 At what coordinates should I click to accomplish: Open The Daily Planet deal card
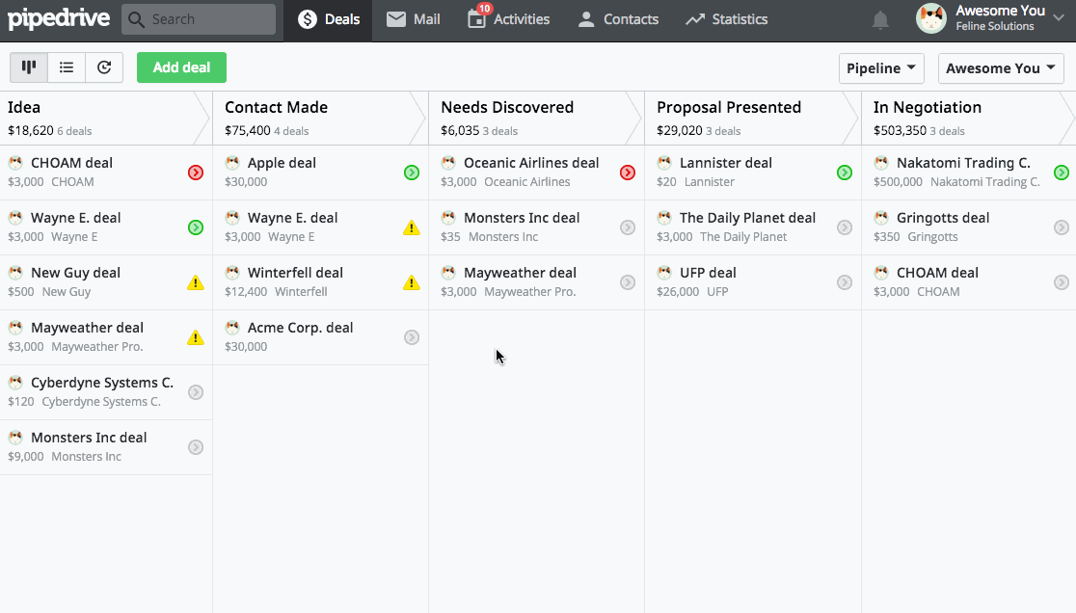click(x=753, y=227)
